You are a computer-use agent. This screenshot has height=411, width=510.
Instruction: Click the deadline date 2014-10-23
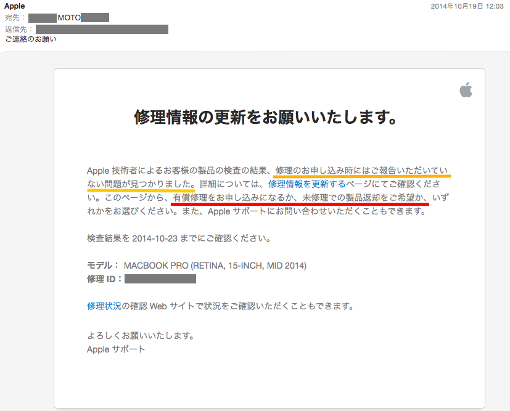(155, 238)
